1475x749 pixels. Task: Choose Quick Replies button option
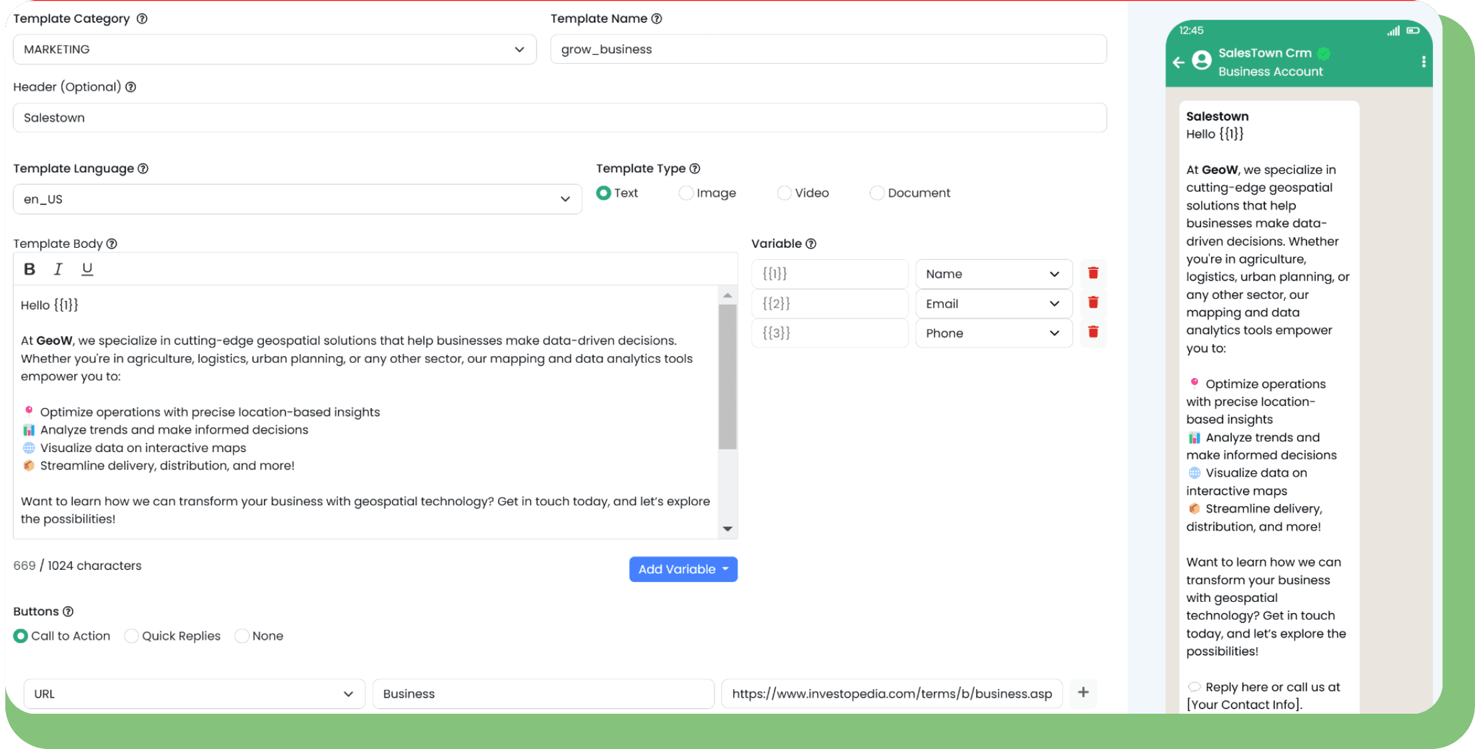pos(132,636)
